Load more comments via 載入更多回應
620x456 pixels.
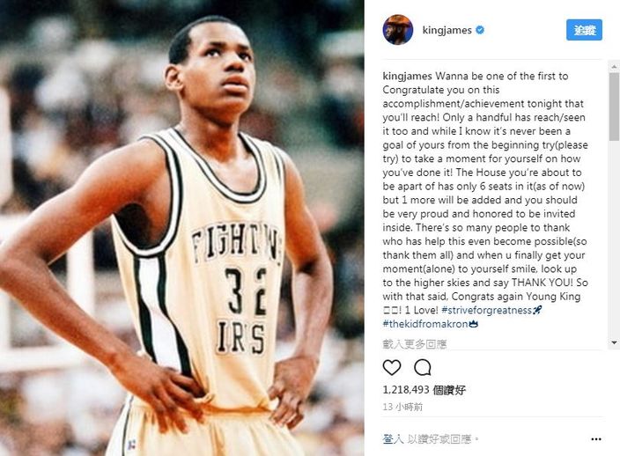pos(415,344)
